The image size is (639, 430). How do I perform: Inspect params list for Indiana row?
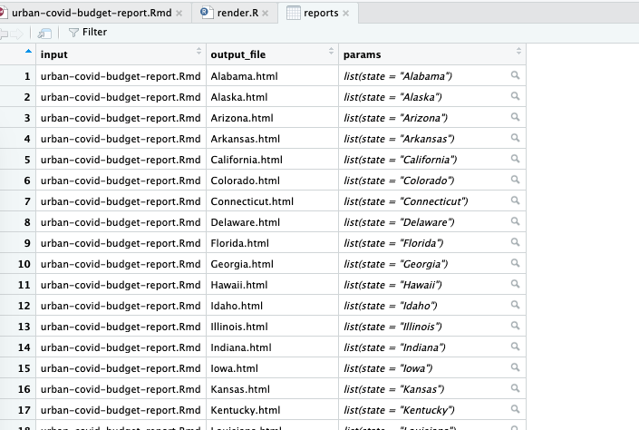(515, 347)
